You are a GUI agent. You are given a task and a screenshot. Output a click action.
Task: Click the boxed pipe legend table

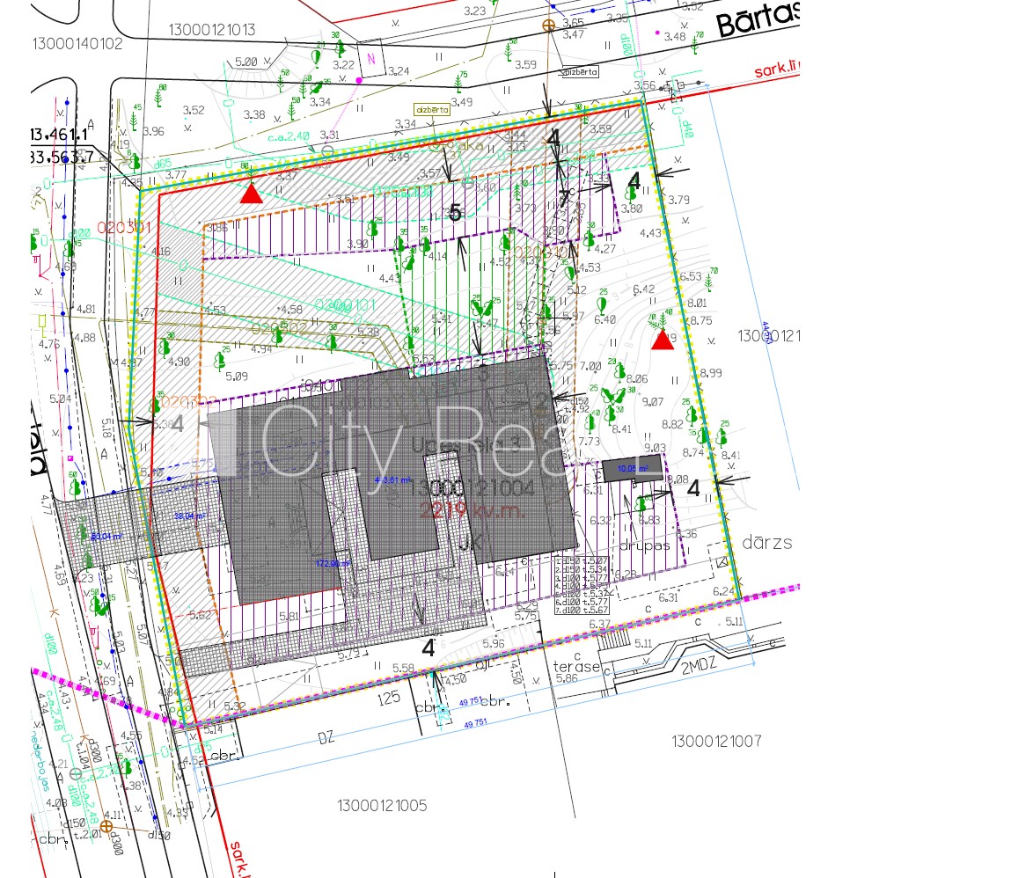(582, 585)
